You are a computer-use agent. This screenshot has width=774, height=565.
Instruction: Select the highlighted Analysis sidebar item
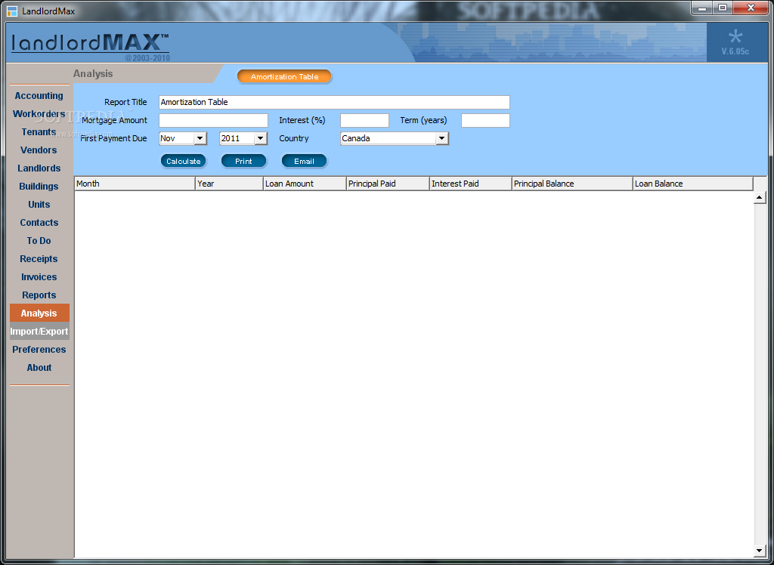point(39,313)
